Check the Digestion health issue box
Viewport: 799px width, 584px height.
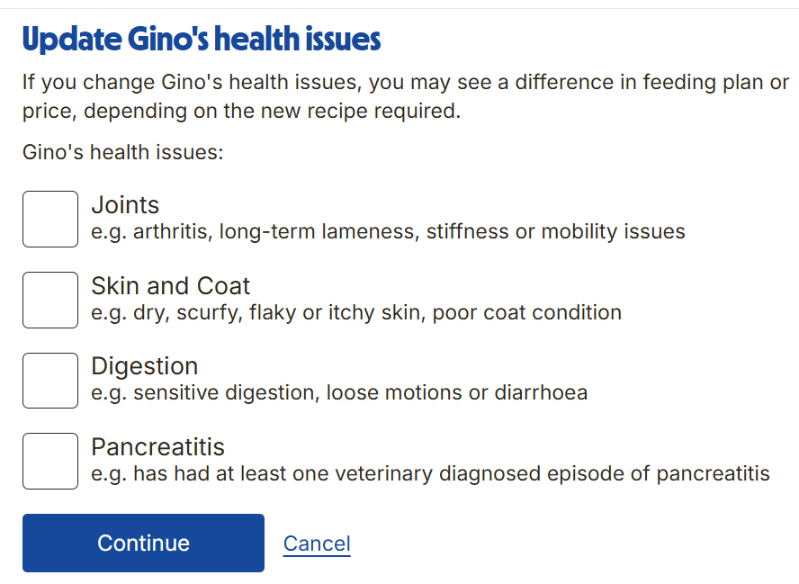tap(50, 381)
